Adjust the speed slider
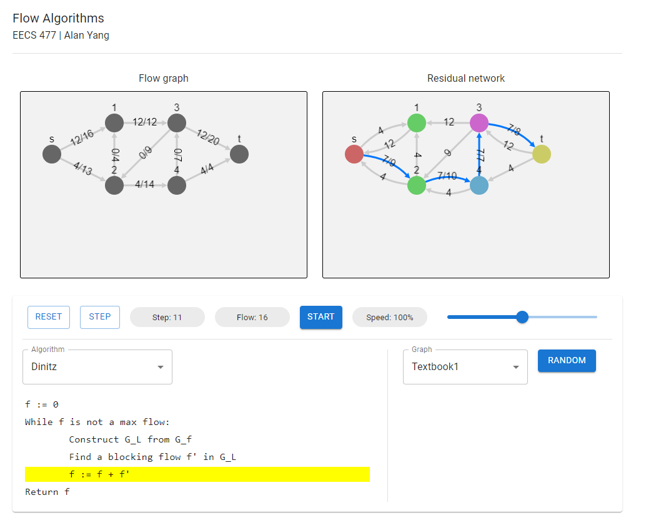 pyautogui.click(x=522, y=317)
